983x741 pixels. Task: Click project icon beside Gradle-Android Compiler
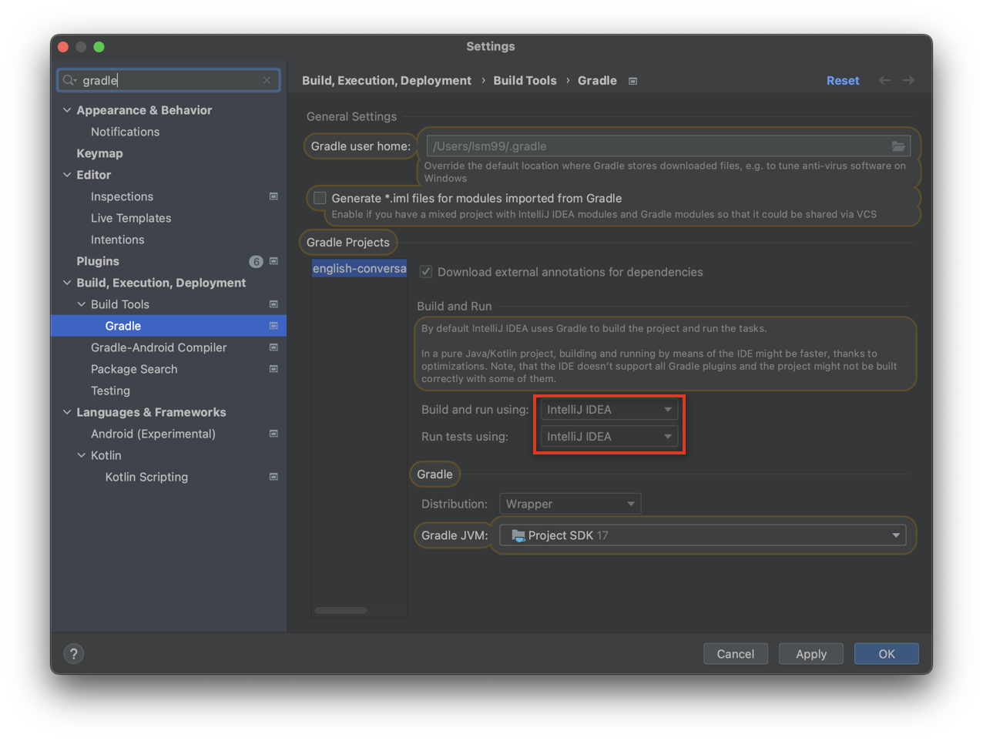(x=273, y=347)
